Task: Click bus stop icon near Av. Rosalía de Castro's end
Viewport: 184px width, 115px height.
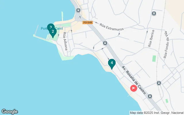Action: (x=150, y=96)
